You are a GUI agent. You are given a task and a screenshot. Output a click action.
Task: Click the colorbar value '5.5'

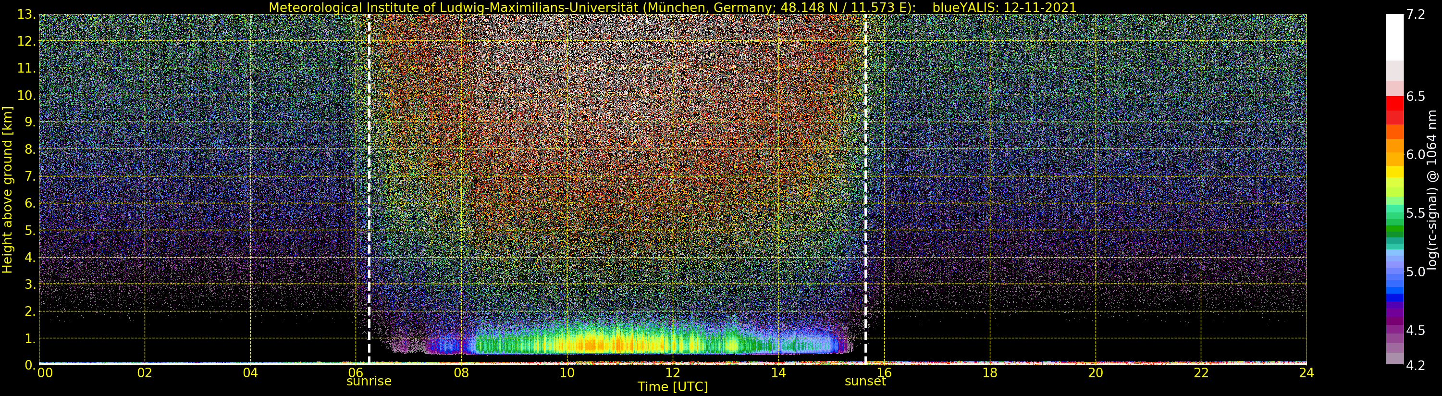tap(1415, 213)
